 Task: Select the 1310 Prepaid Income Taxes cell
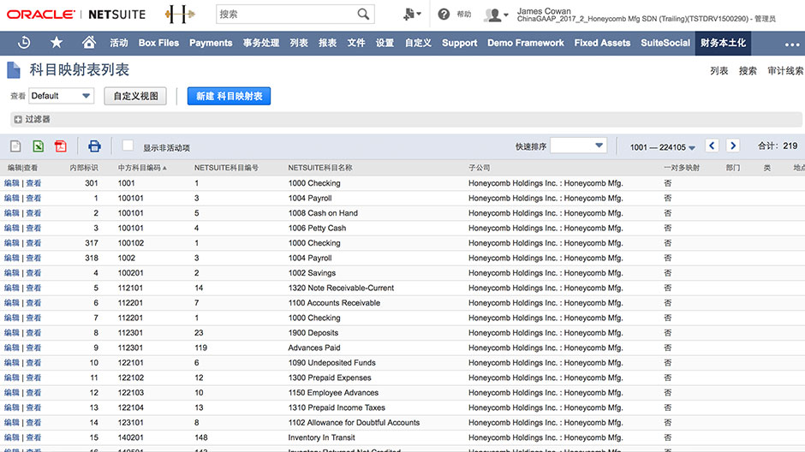click(337, 407)
